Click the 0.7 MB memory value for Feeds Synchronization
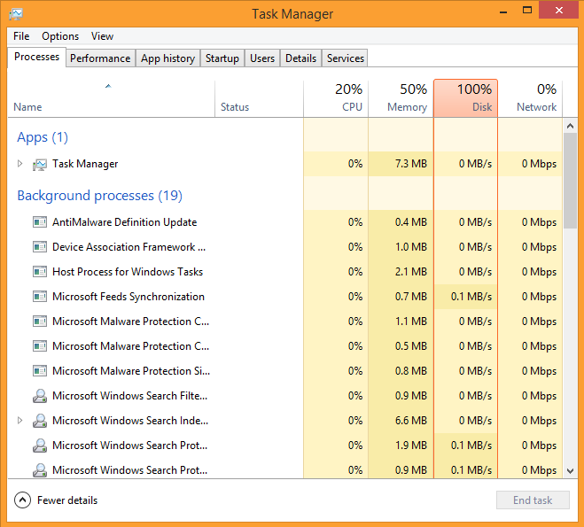The height and width of the screenshot is (527, 584). point(411,297)
